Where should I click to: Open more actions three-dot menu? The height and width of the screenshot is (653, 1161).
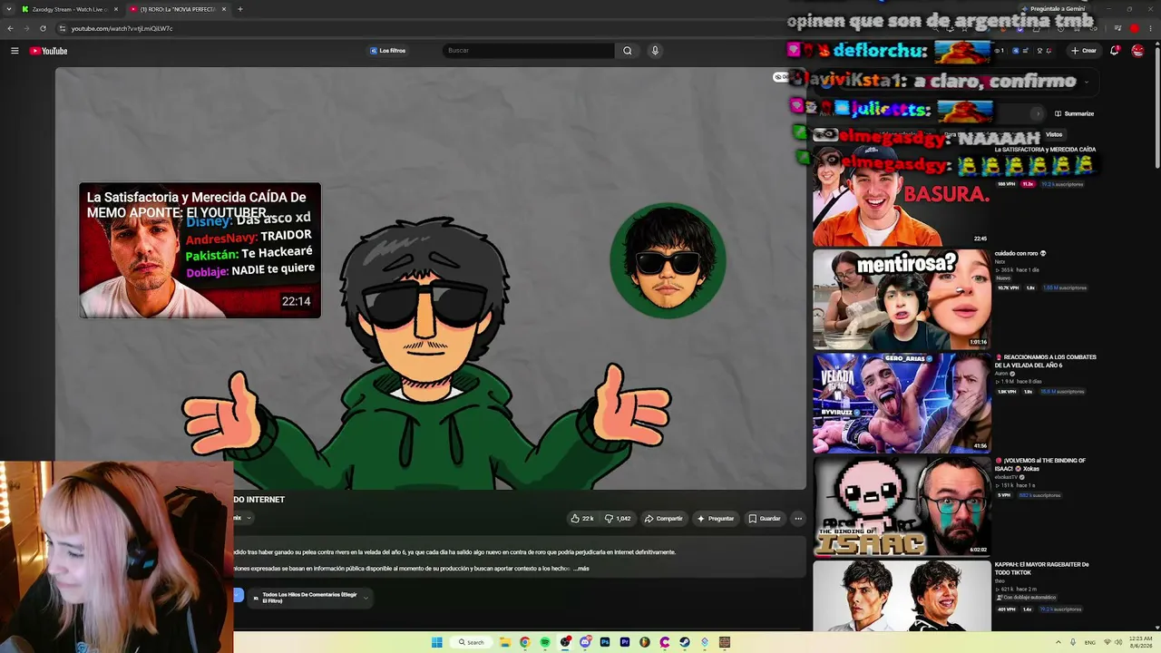798,519
